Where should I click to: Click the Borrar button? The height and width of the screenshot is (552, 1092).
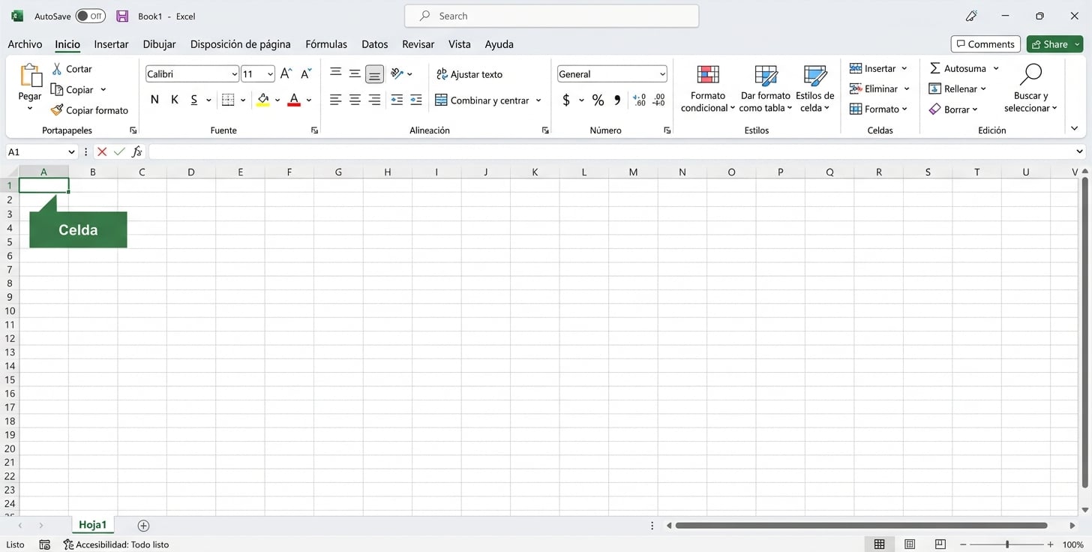coord(953,109)
